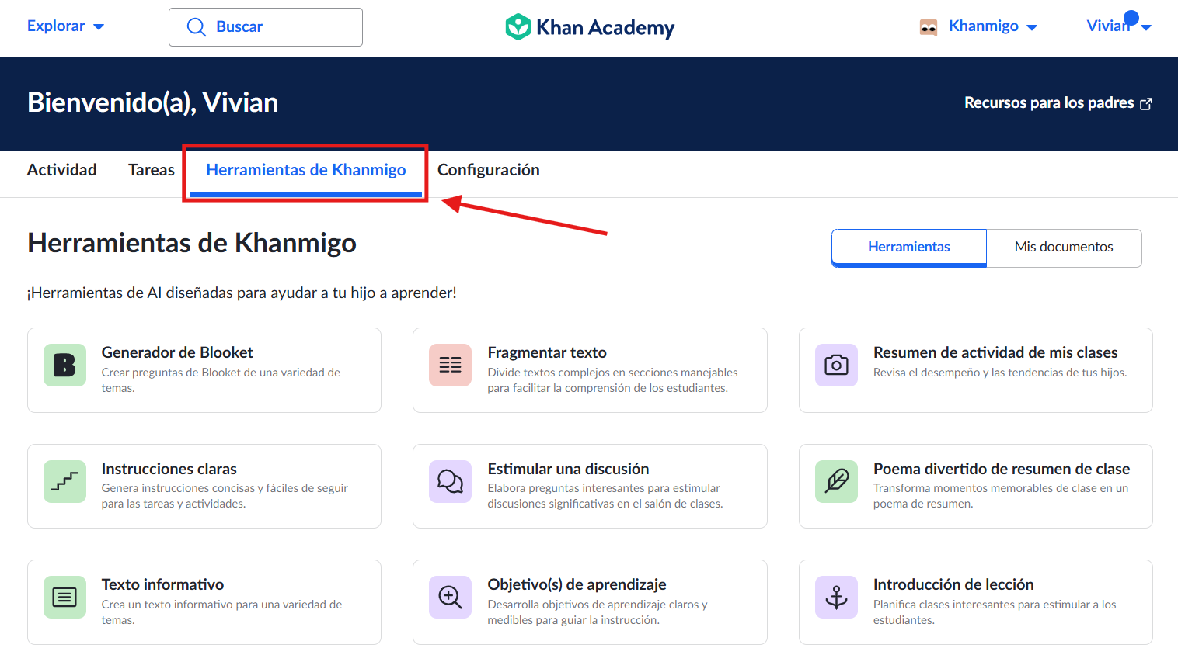Open the Instrucciones claras tool
The height and width of the screenshot is (662, 1178).
(x=204, y=487)
